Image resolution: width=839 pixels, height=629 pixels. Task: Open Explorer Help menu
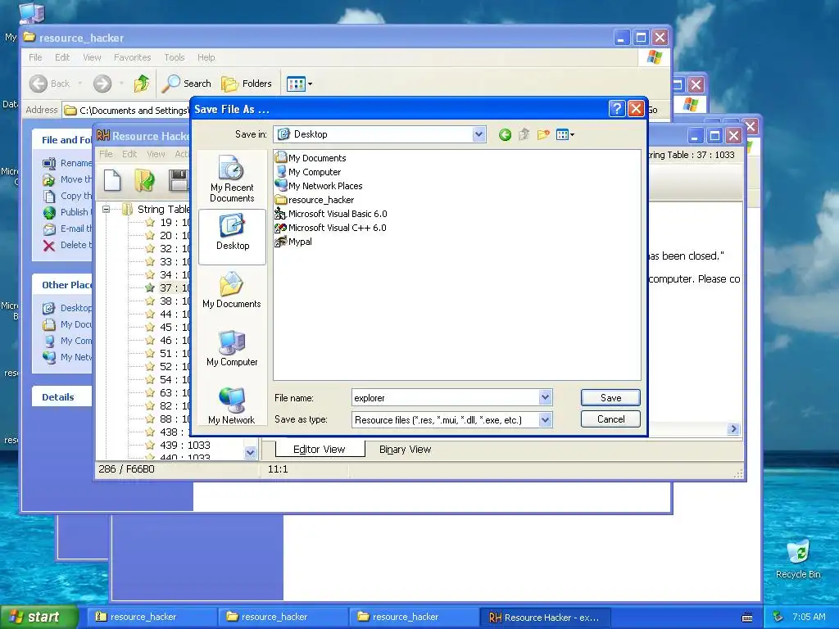[206, 57]
